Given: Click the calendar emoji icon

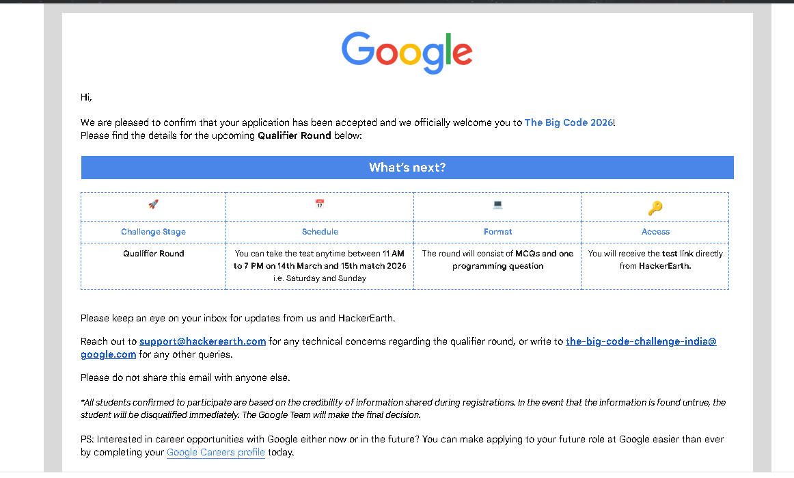Looking at the screenshot, I should click(x=320, y=204).
